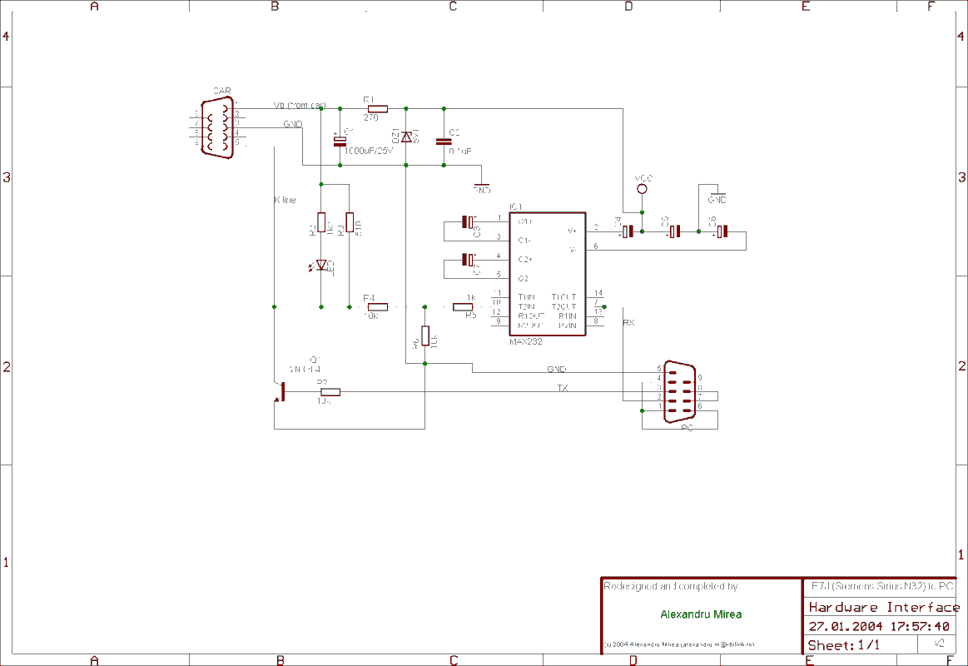This screenshot has width=968, height=666.
Task: Select the C2 0.1uF capacitor symbol
Action: click(444, 142)
